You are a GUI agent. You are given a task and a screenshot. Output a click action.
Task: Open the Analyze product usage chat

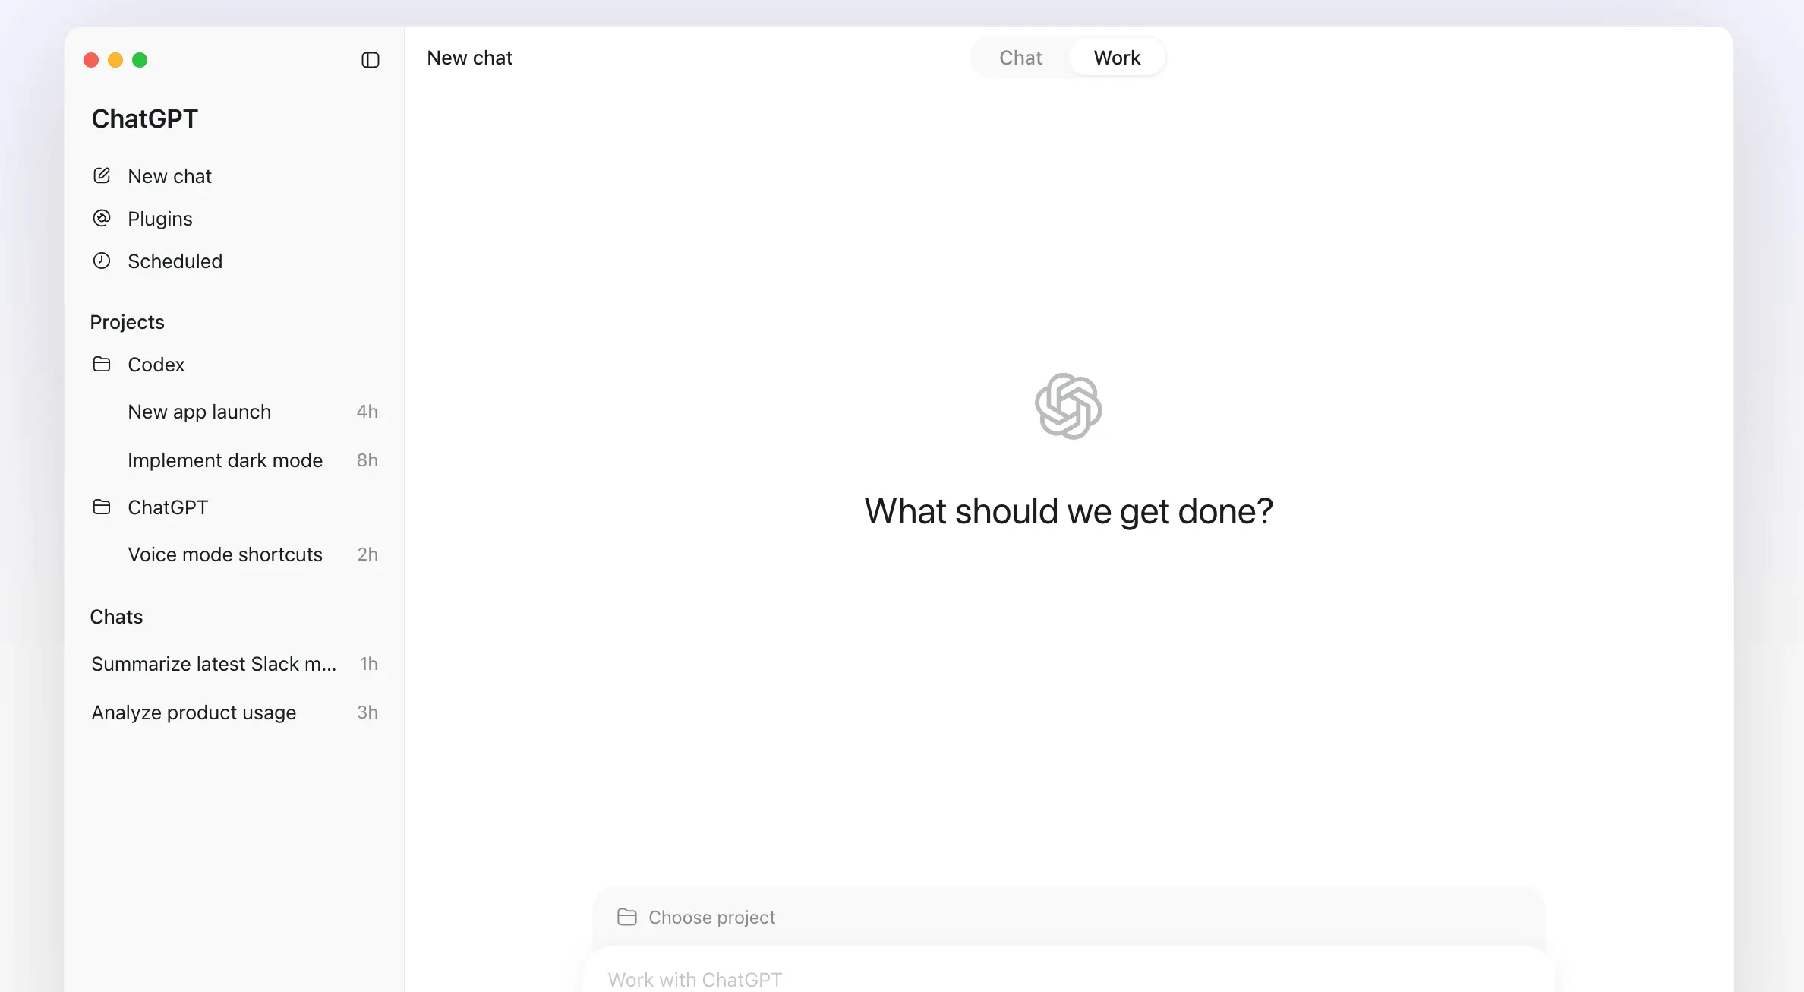point(235,712)
